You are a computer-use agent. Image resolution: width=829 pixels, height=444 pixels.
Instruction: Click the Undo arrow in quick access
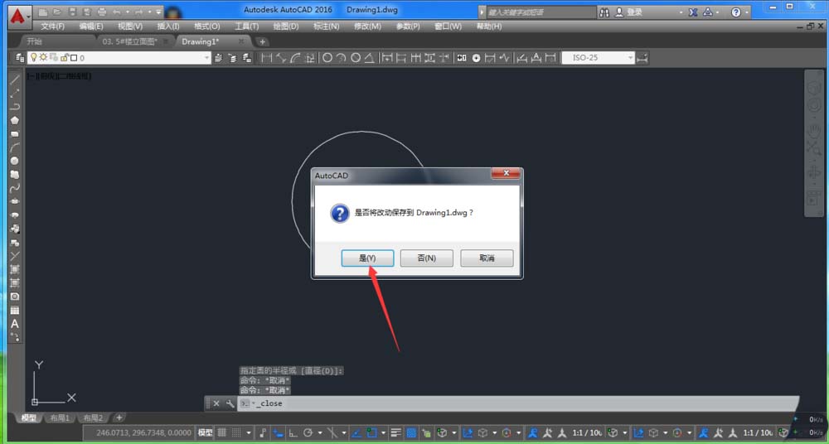[x=116, y=12]
